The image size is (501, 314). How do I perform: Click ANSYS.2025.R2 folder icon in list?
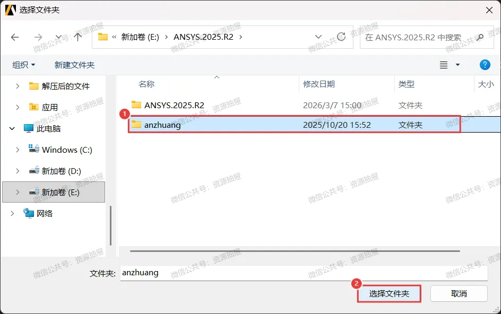click(136, 104)
